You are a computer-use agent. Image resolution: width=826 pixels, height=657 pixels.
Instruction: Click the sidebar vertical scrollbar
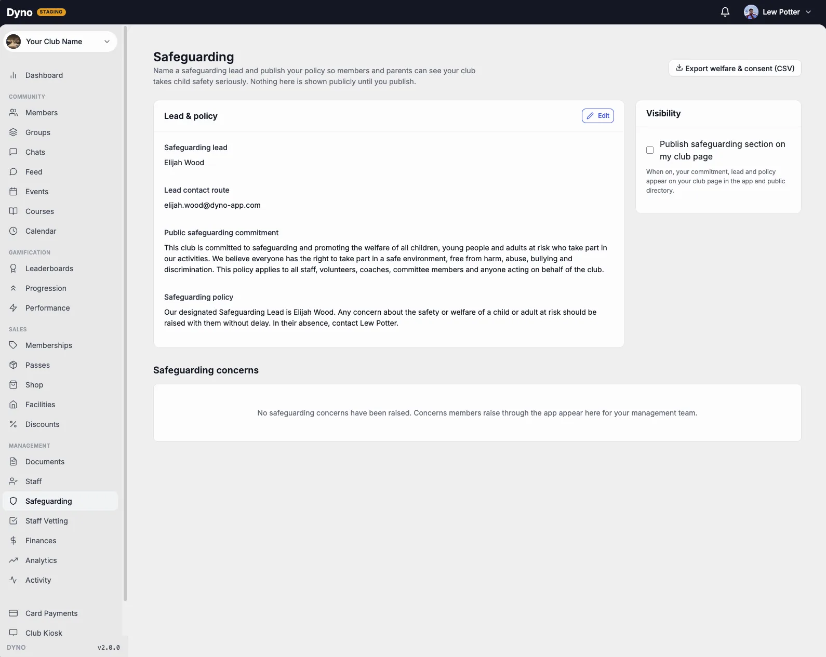point(125,314)
